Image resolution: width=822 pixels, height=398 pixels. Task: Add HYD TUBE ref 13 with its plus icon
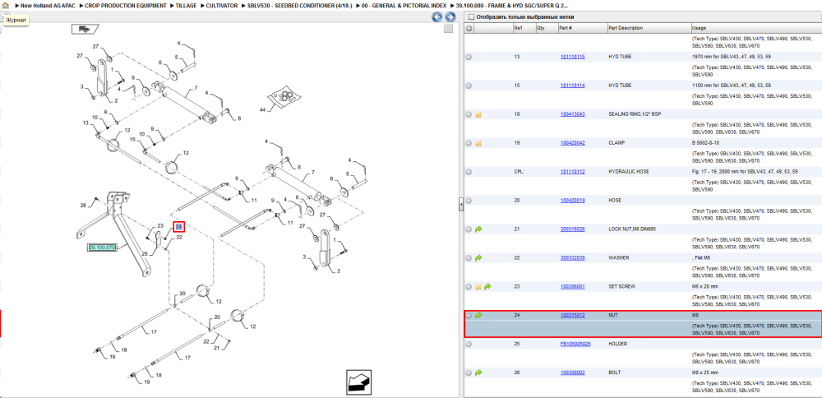(469, 57)
